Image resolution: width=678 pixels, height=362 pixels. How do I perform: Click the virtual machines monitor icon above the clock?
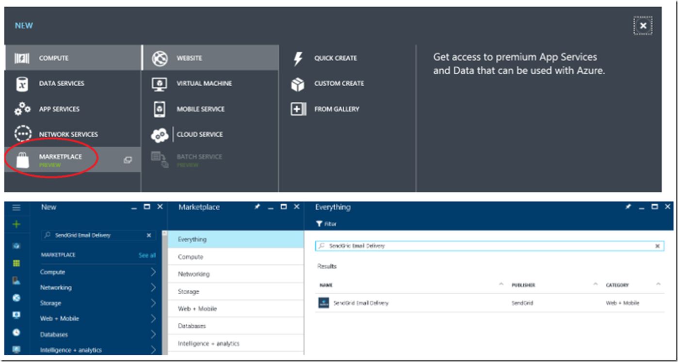click(x=16, y=315)
